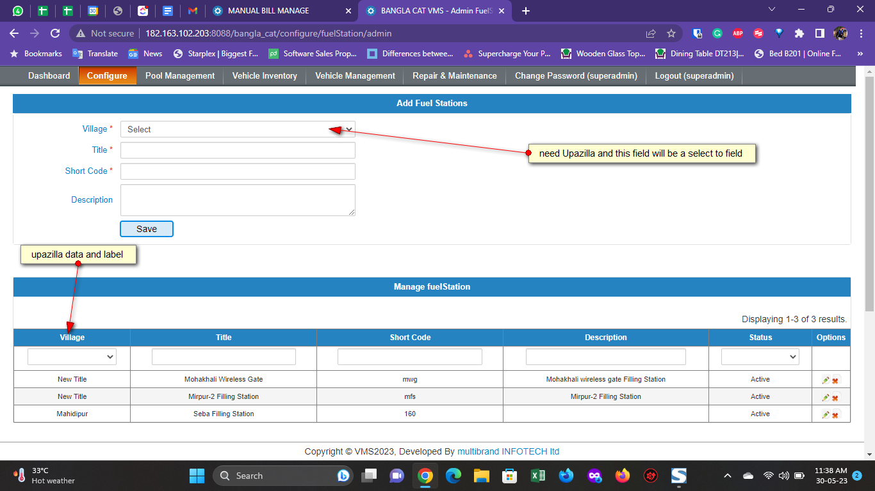Open Task View on the taskbar
The width and height of the screenshot is (875, 491).
point(368,476)
